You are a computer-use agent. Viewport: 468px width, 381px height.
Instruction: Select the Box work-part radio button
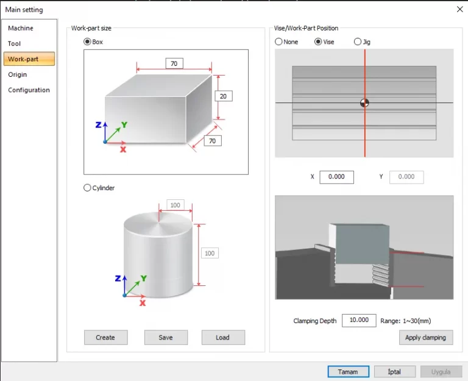88,42
